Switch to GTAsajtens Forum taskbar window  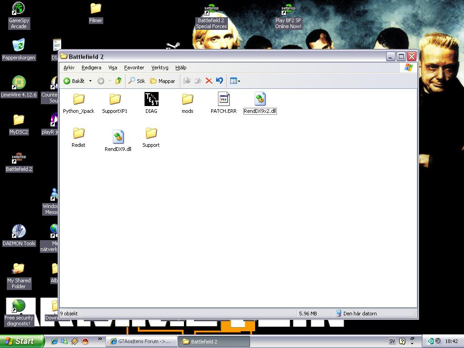(x=141, y=342)
